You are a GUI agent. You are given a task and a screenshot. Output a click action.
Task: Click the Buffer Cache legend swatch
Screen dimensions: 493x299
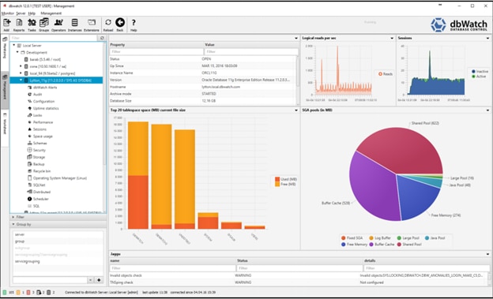[371, 245]
